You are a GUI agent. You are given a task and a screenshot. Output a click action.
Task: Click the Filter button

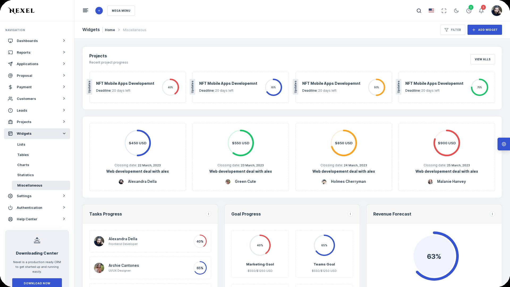[452, 30]
